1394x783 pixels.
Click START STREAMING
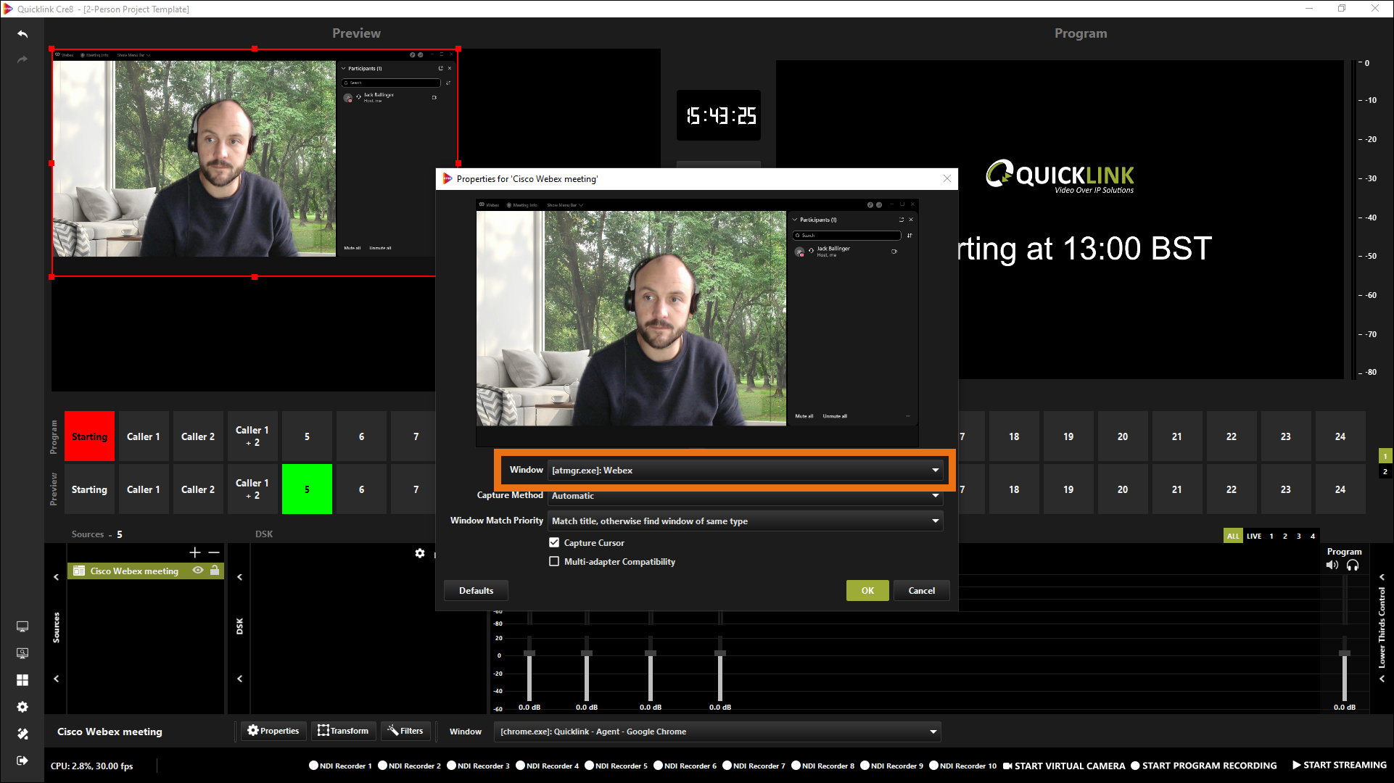click(1339, 766)
